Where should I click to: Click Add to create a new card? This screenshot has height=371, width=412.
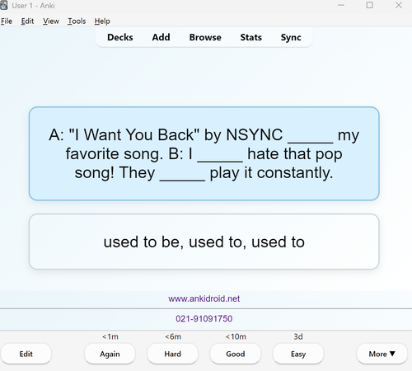click(161, 37)
